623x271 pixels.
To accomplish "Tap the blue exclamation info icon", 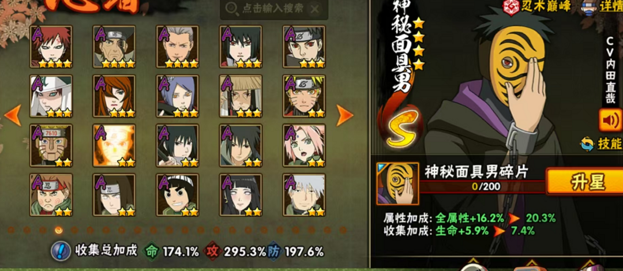I will (x=61, y=251).
